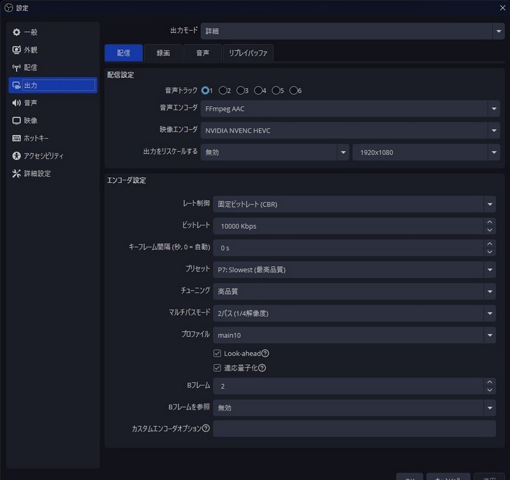This screenshot has width=510, height=480.
Task: Switch to the リプレイバッファ tab
Action: click(248, 53)
